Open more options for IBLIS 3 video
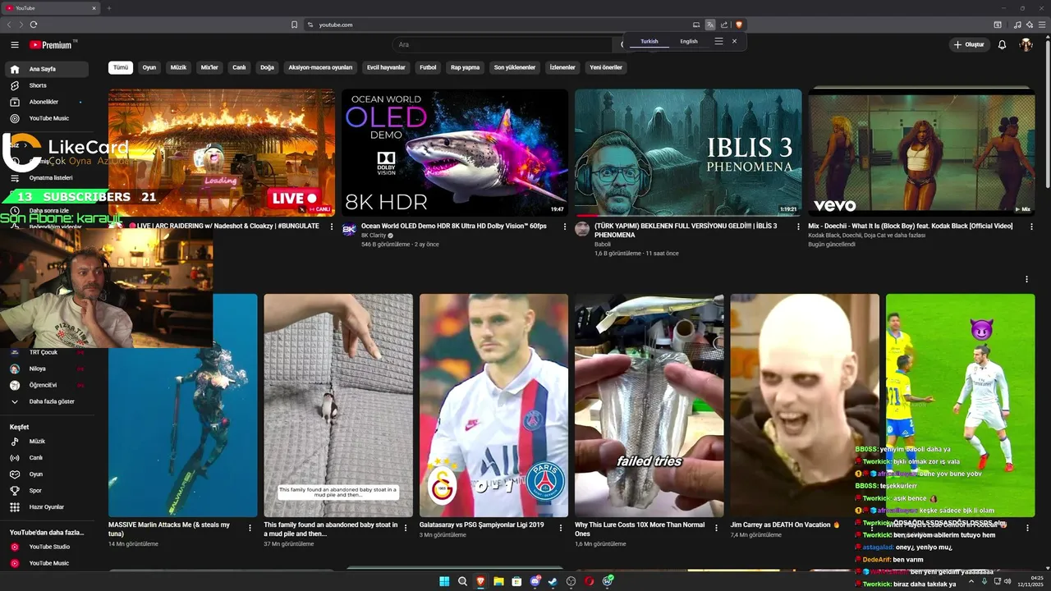The image size is (1051, 591). pos(797,227)
